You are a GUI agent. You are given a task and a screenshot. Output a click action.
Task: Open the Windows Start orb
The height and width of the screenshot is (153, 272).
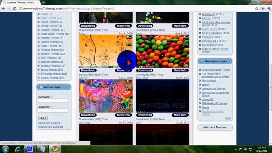point(5,149)
